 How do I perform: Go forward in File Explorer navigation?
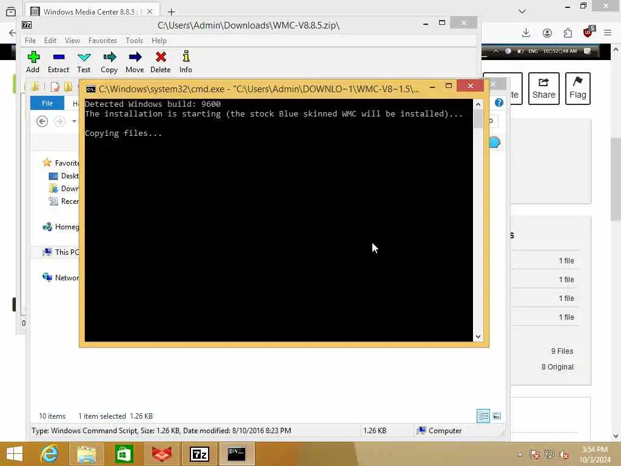(59, 121)
